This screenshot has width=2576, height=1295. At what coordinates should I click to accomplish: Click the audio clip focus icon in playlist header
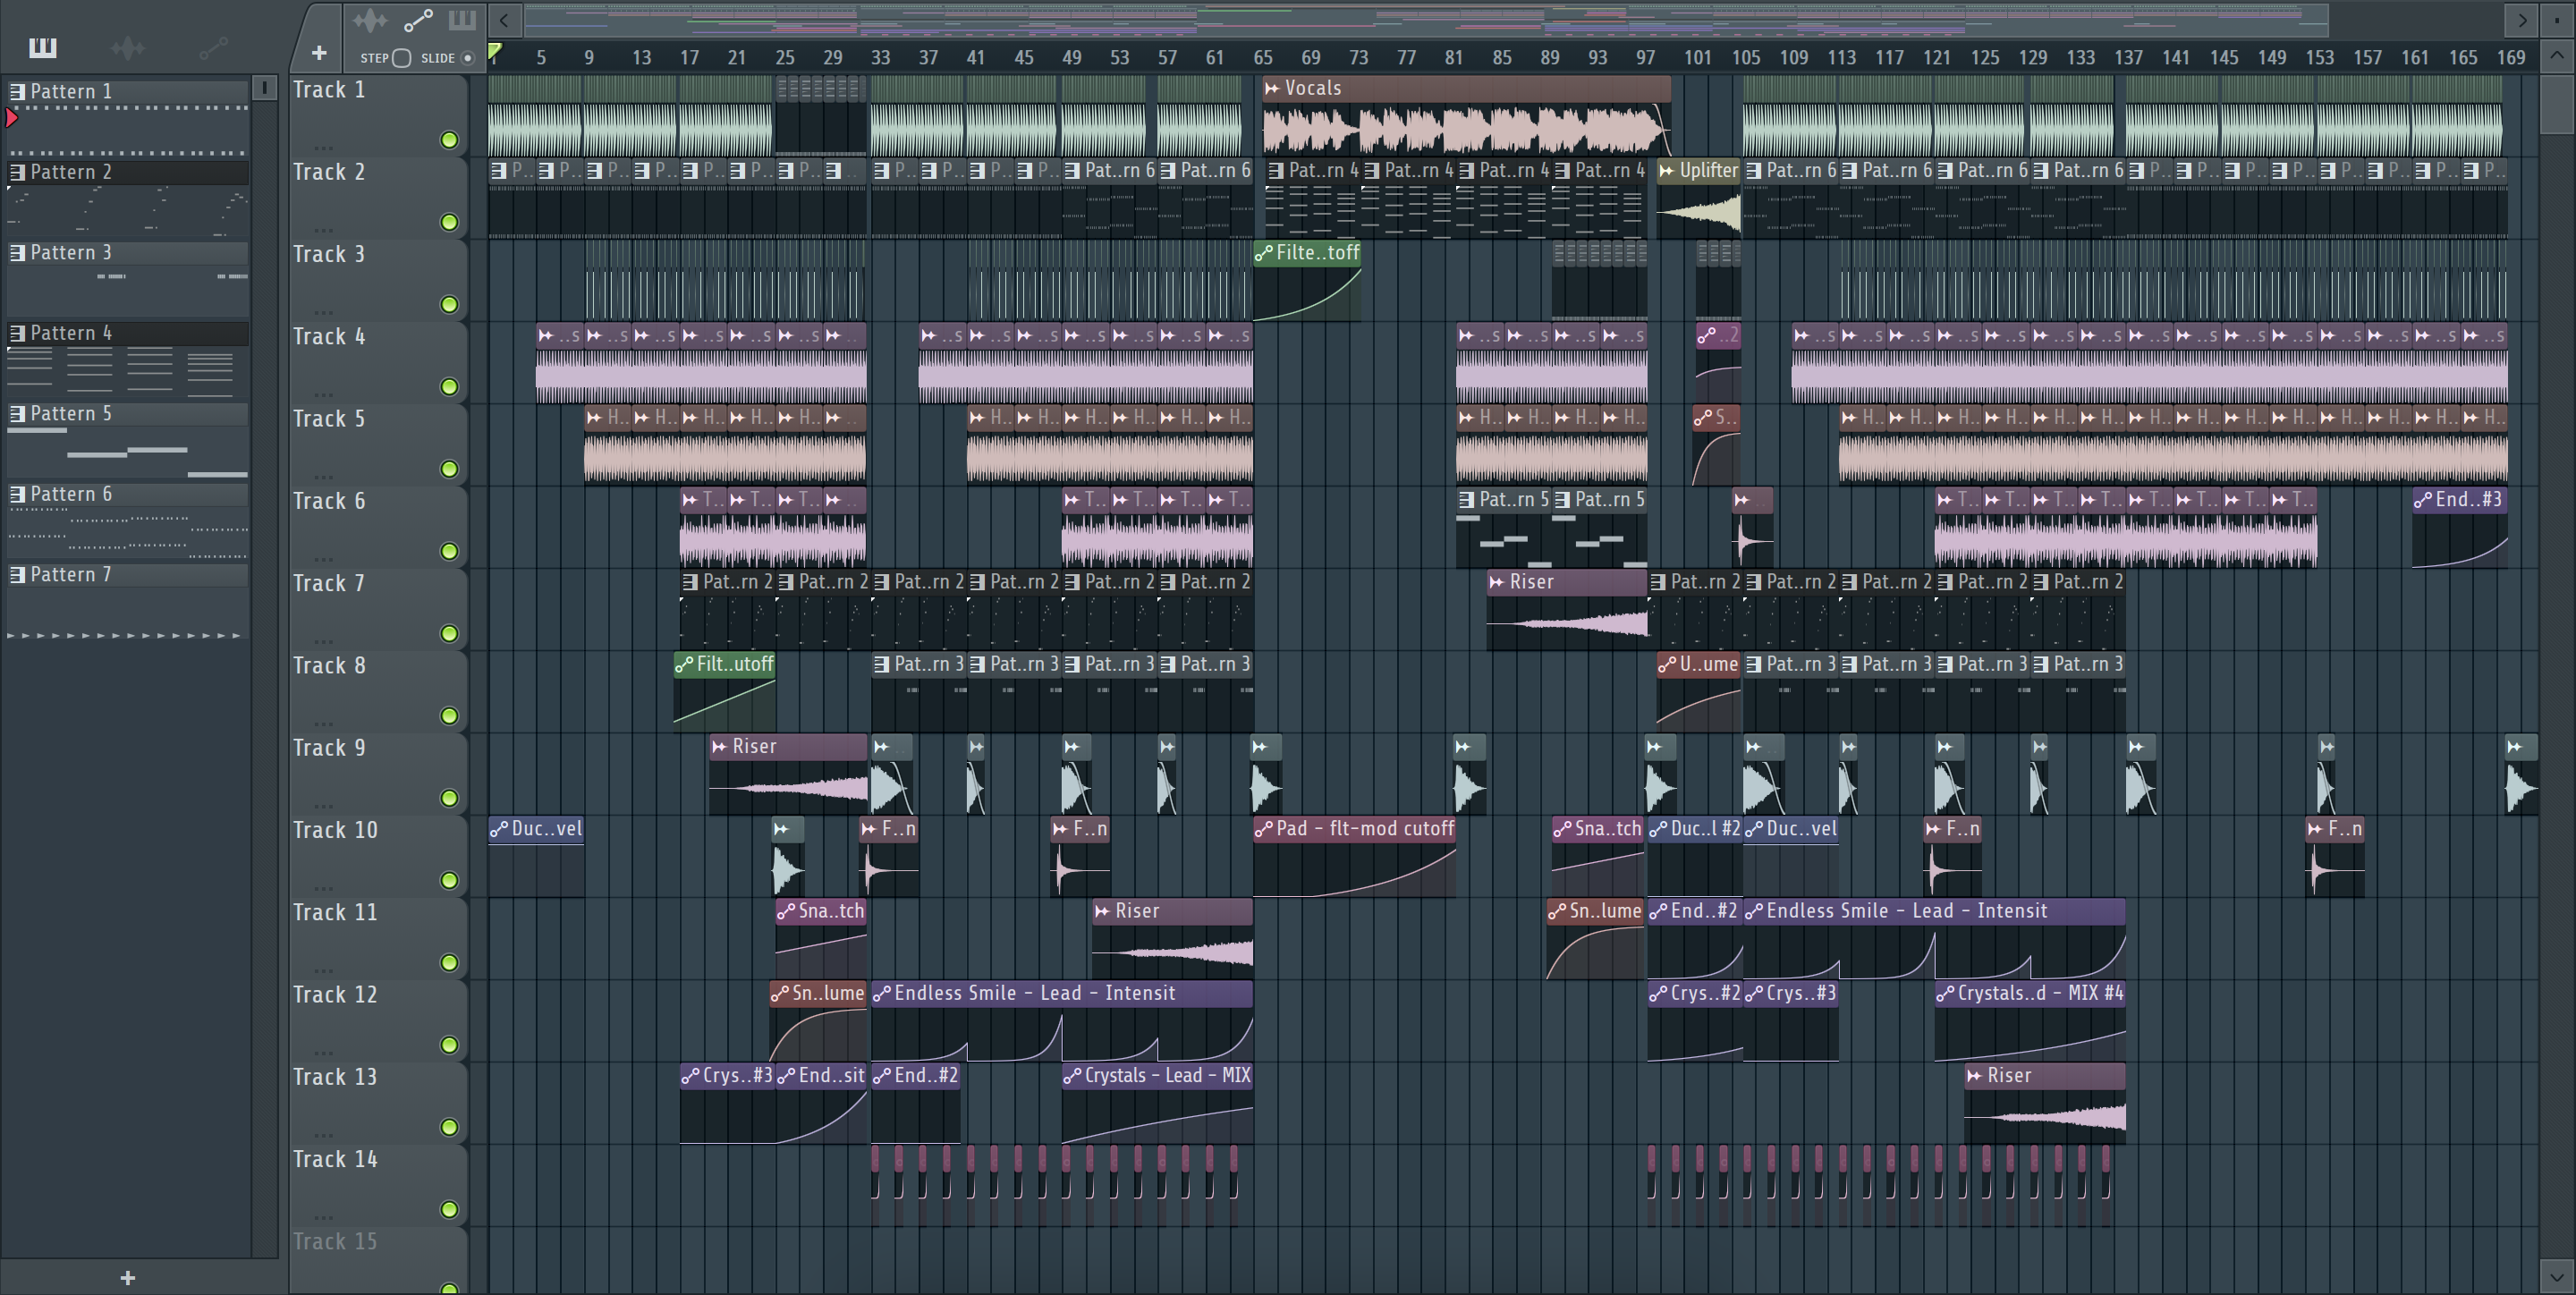coord(370,20)
